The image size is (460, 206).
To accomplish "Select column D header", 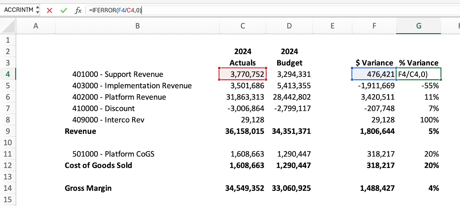I will pos(289,26).
